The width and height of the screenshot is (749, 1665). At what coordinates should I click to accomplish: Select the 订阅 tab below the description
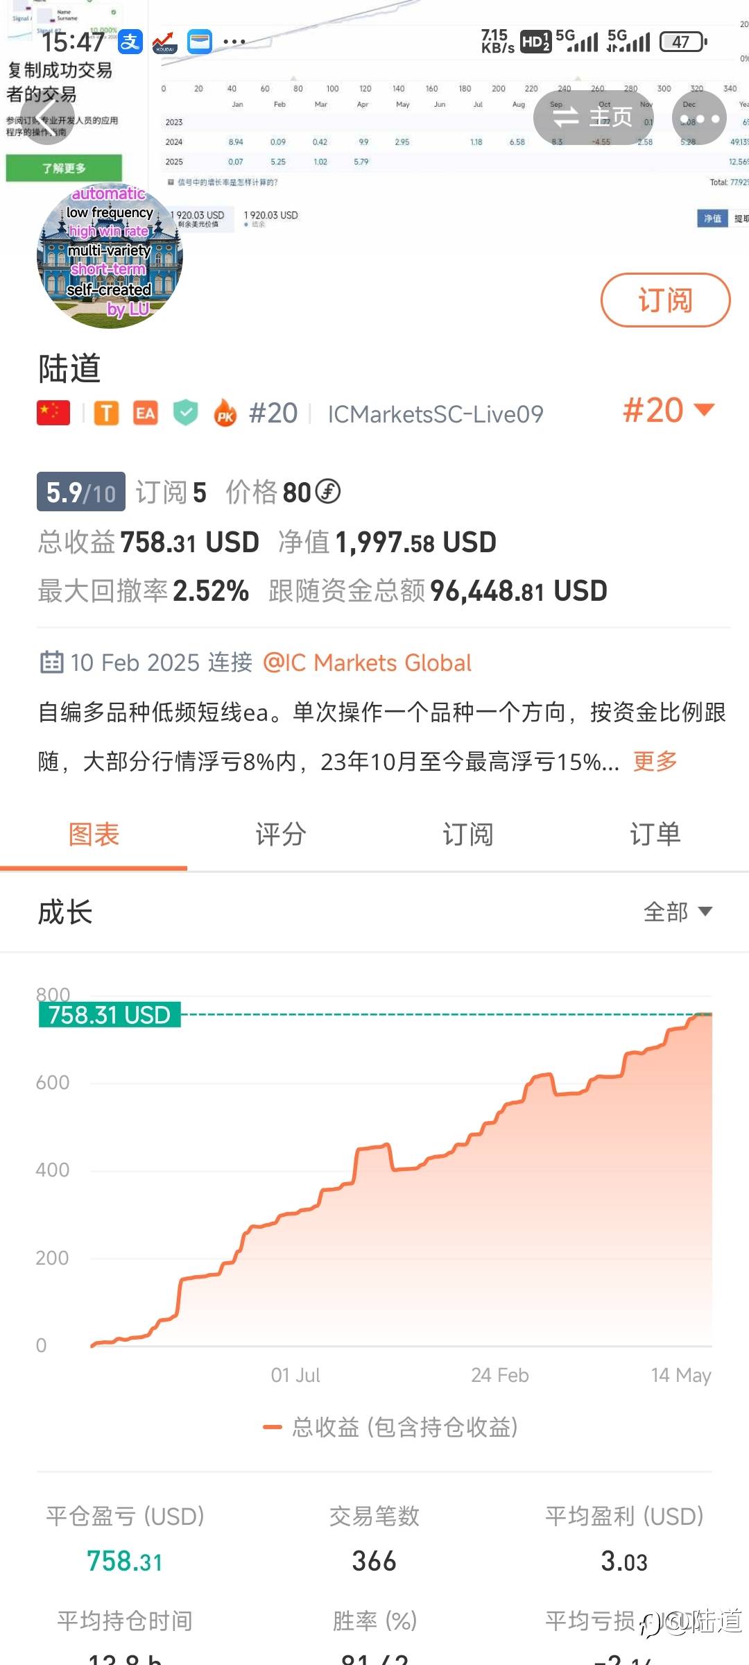pos(468,835)
